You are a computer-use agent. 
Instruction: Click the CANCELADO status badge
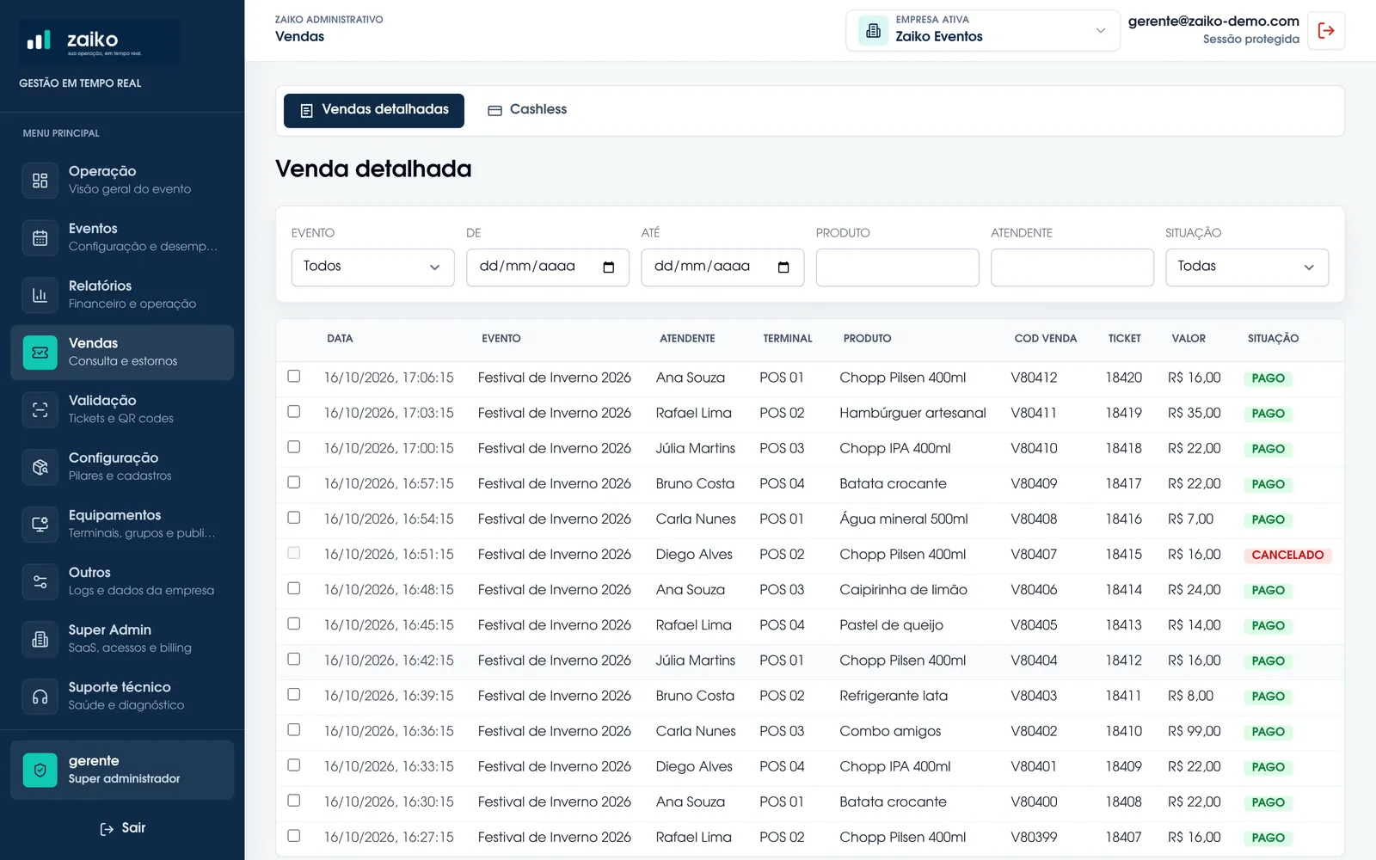tap(1287, 555)
